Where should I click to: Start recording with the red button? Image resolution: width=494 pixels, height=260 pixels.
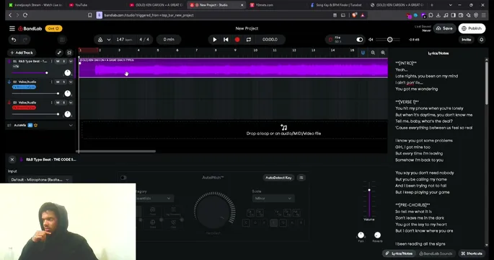pyautogui.click(x=237, y=40)
